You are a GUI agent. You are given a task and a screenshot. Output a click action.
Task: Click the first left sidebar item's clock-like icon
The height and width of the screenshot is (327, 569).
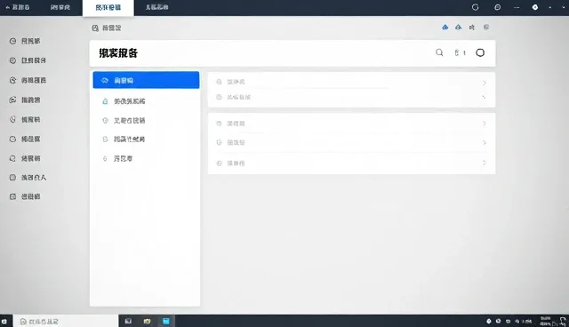click(x=12, y=41)
